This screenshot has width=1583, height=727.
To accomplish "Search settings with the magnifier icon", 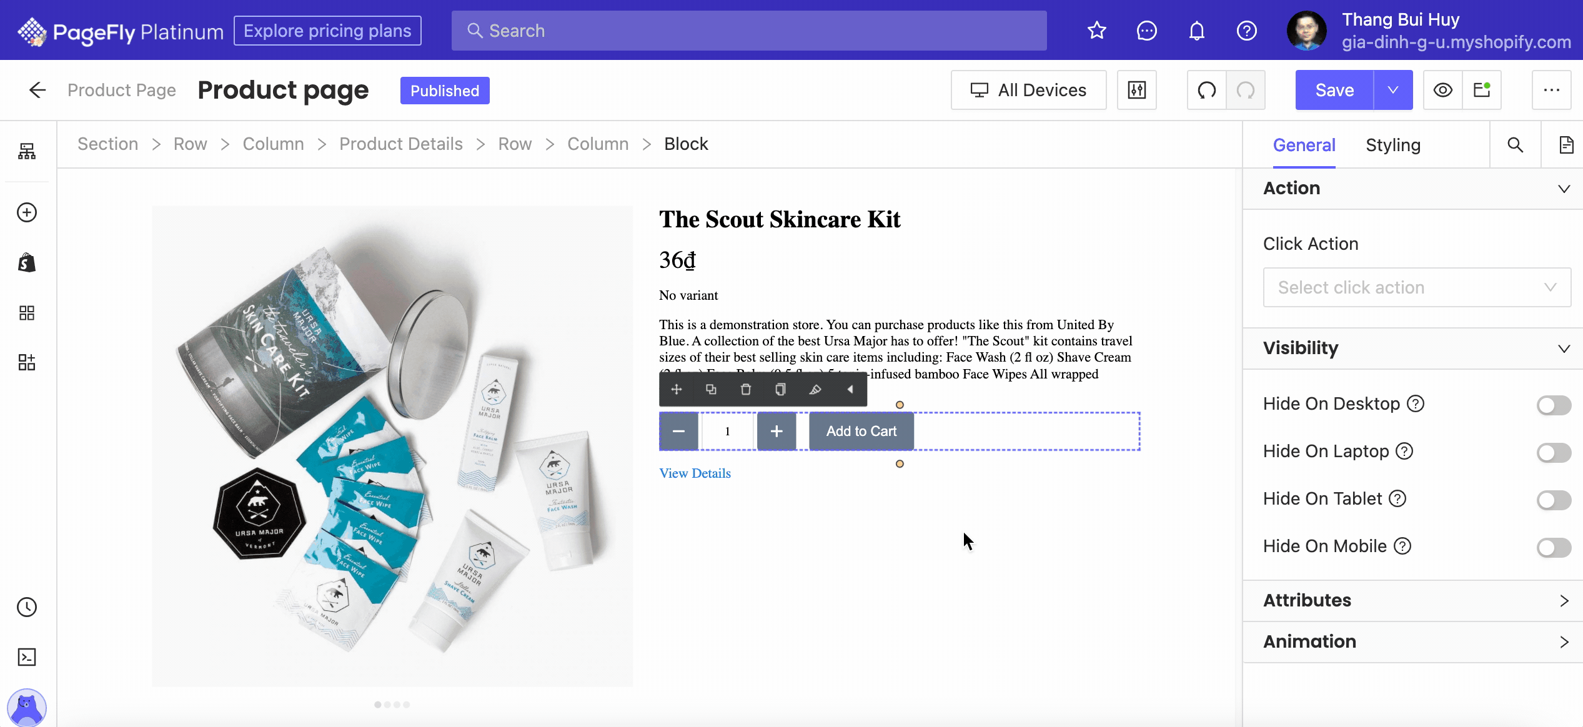I will pos(1515,145).
